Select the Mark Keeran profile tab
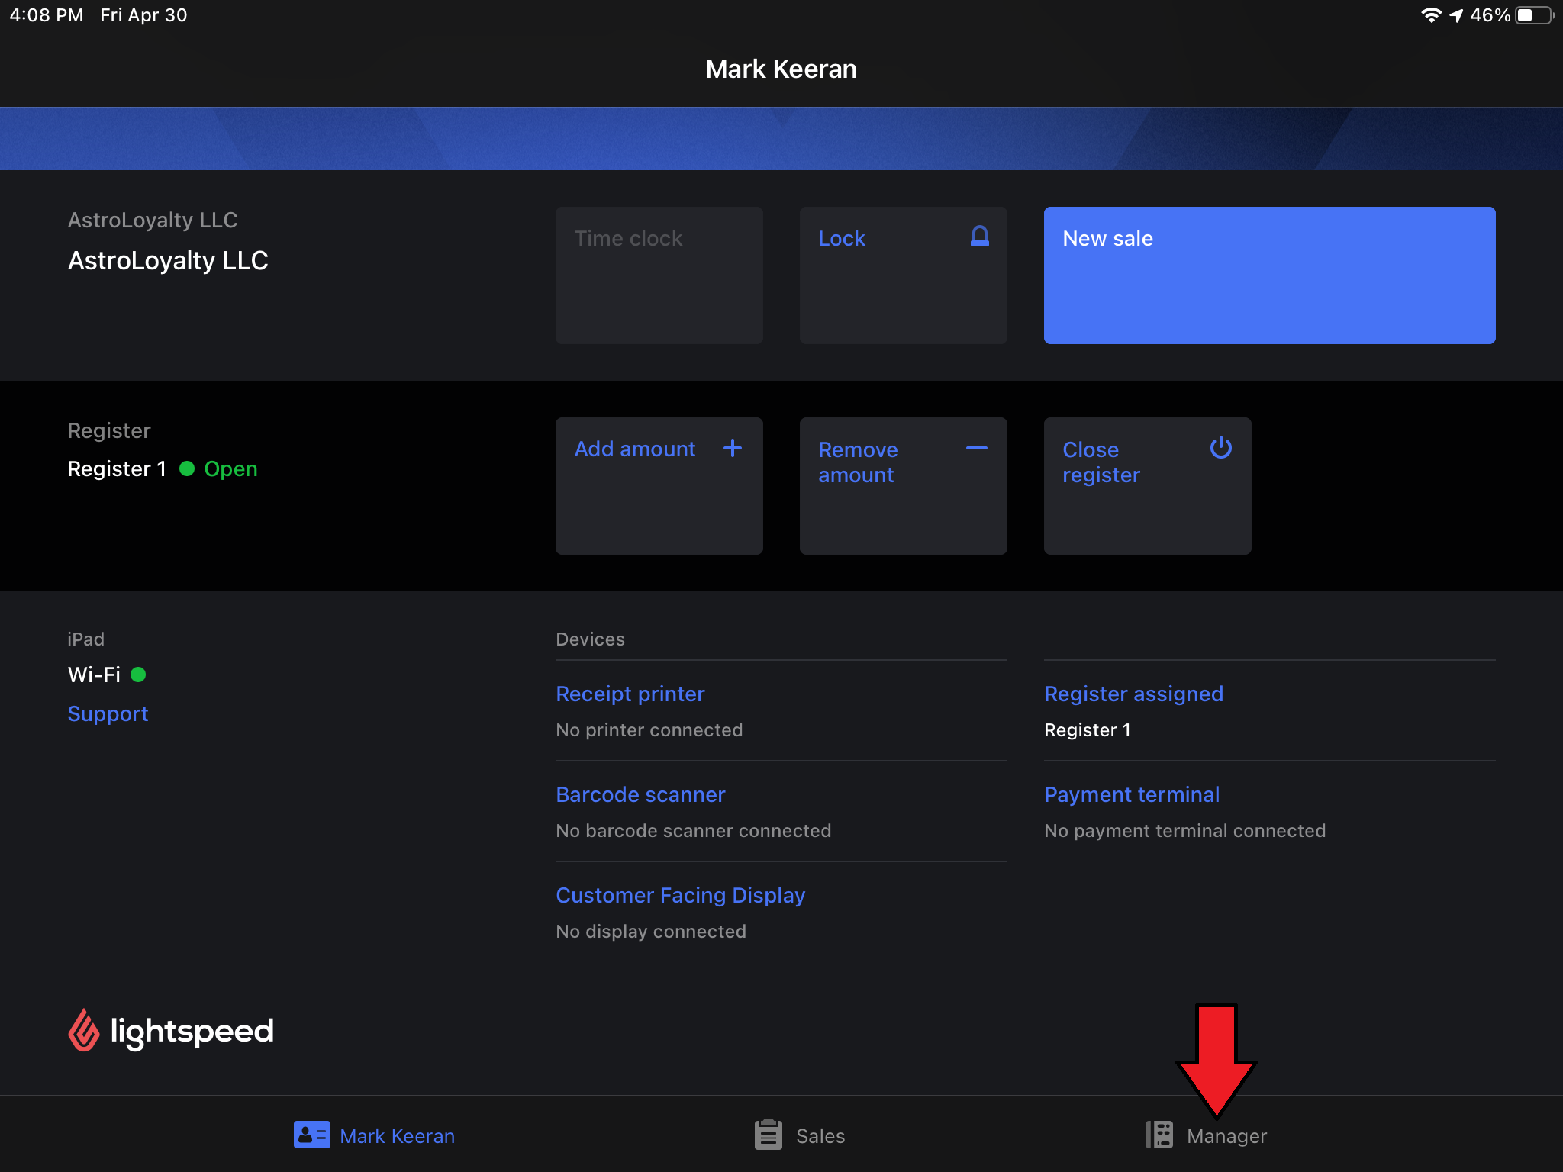 (x=397, y=1136)
